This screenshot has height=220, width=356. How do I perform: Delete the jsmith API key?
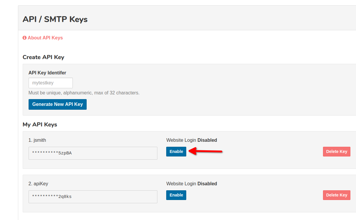coord(337,151)
